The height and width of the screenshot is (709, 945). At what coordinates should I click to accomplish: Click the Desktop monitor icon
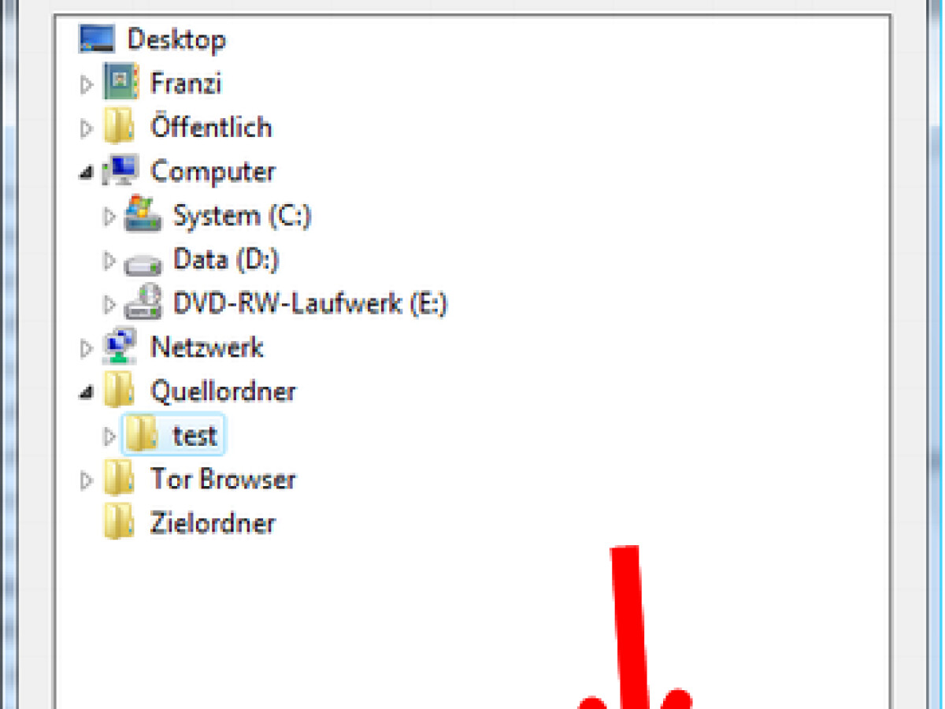97,39
